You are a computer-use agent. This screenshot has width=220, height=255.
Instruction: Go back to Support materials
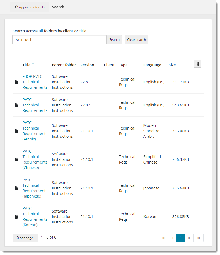[x=29, y=7]
